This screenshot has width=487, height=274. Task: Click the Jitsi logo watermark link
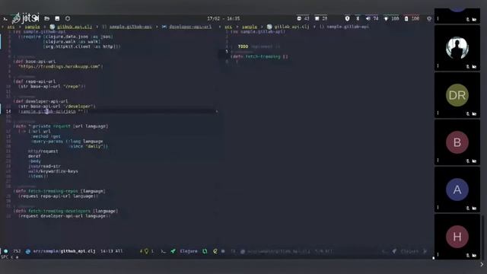coord(26,18)
